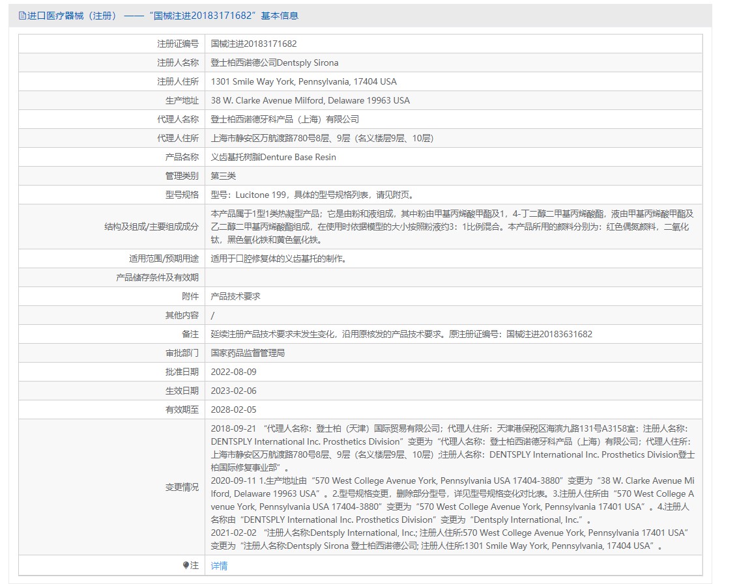Click the 产品名称 label
The height and width of the screenshot is (584, 752).
click(182, 157)
